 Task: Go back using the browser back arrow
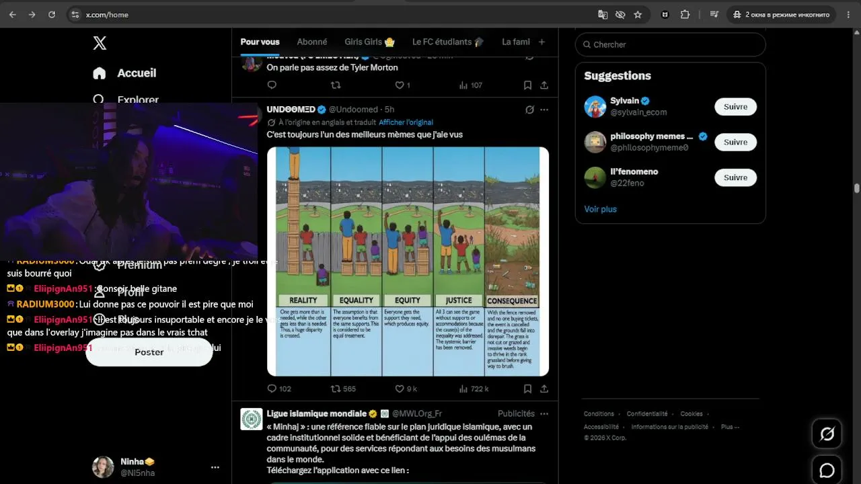click(13, 14)
